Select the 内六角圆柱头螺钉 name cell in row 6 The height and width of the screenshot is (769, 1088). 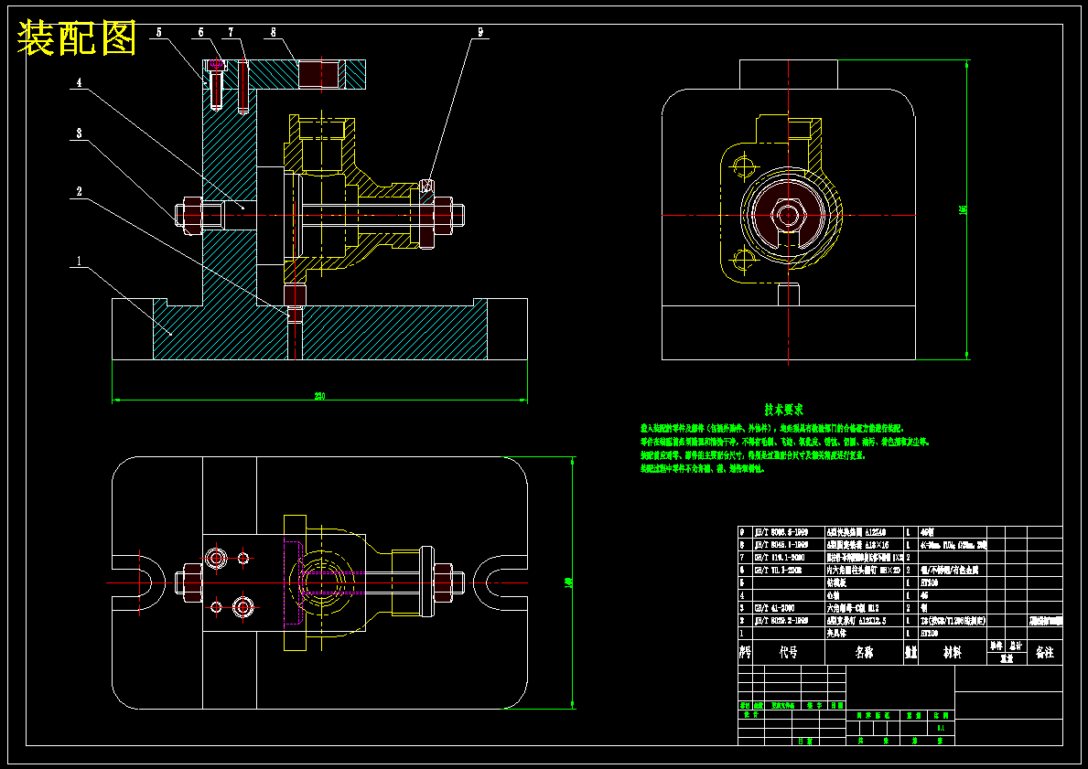pos(864,570)
